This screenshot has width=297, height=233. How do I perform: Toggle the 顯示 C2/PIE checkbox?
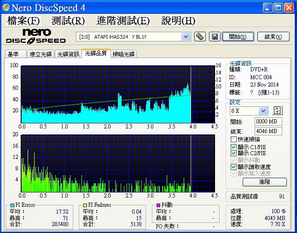pos(233,153)
